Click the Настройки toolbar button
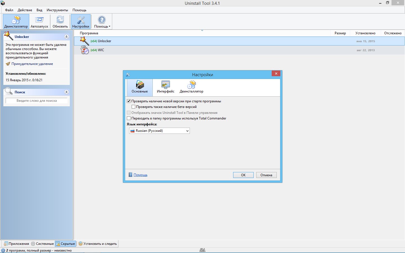The height and width of the screenshot is (253, 405). tap(81, 22)
